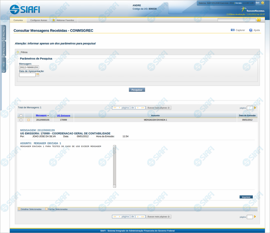The image size is (270, 233).
Task: Check the box for message 2012/0000155
Action: click(21, 120)
